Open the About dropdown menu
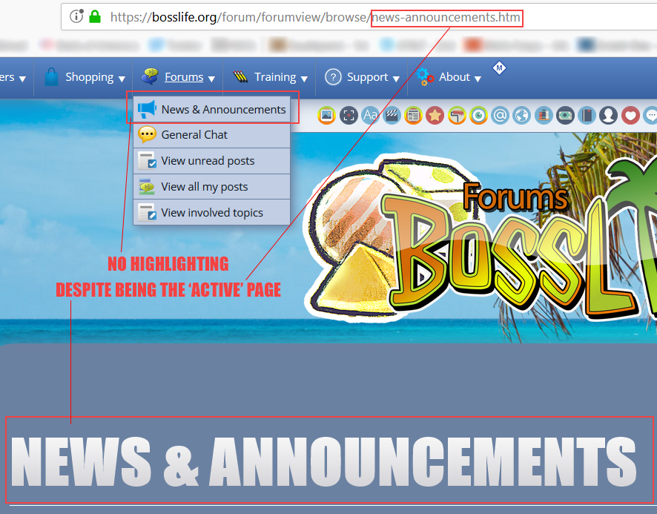Screen dimensions: 657x514 click(454, 77)
